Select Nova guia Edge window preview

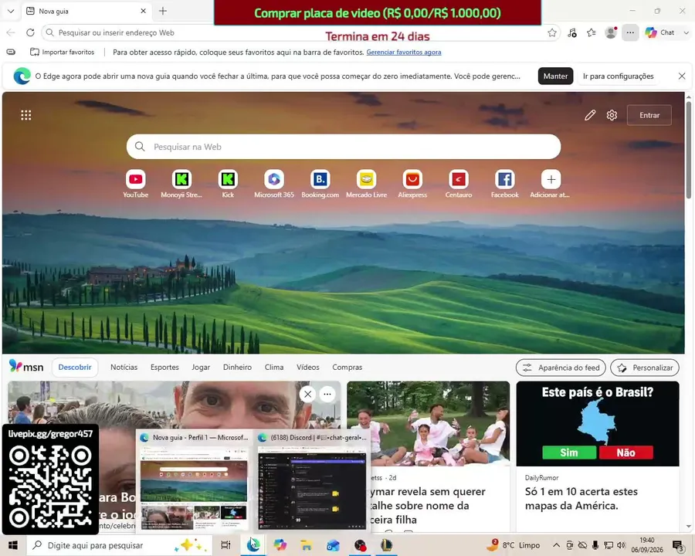(x=194, y=480)
